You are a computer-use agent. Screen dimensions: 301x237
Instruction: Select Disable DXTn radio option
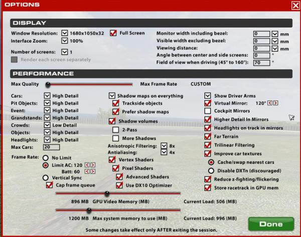(x=211, y=170)
